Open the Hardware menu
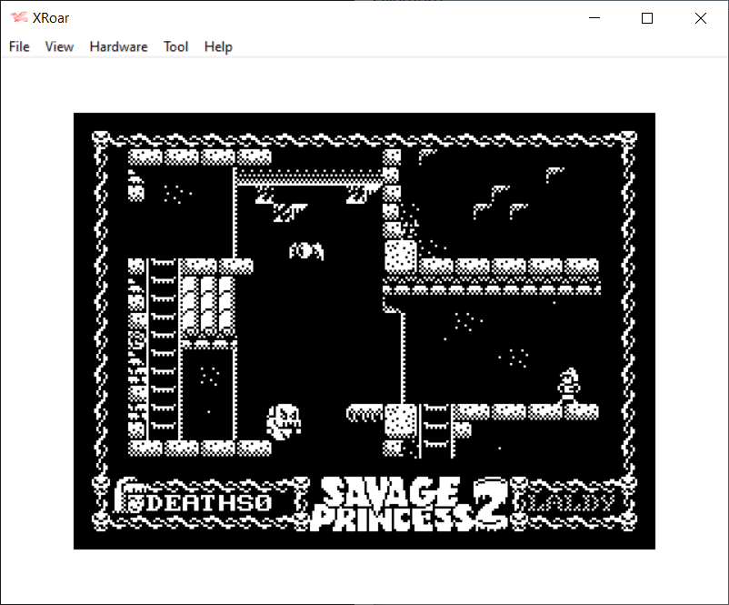Viewport: 729px width, 605px height. [x=118, y=46]
